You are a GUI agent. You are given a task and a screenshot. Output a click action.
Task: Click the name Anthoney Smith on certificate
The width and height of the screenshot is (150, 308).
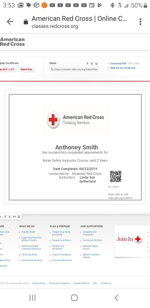(76, 147)
